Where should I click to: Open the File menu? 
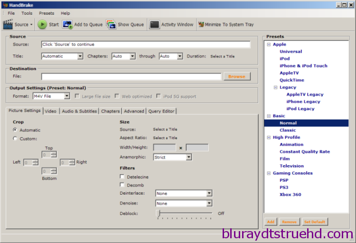[11, 13]
